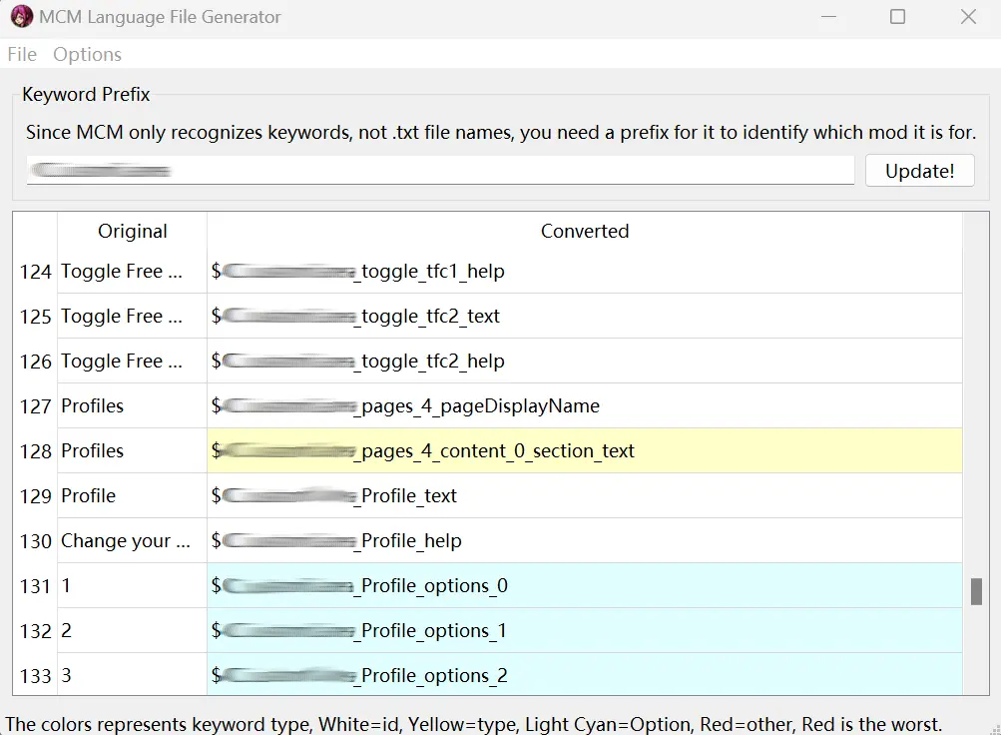Focus the Keyword Prefix input field
This screenshot has width=1001, height=735.
440,171
